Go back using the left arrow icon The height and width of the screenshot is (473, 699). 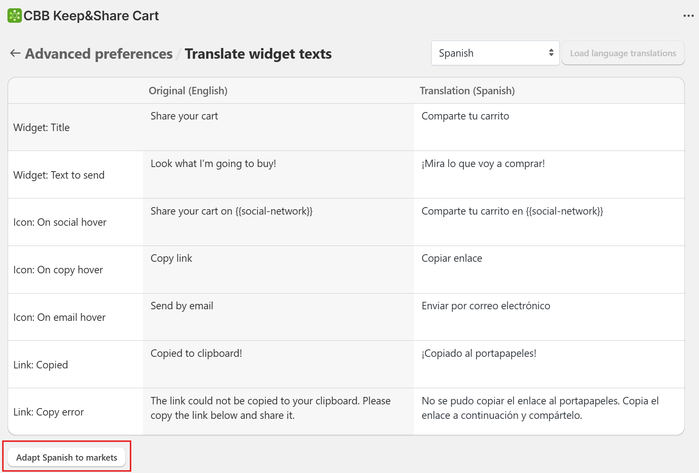tap(15, 53)
